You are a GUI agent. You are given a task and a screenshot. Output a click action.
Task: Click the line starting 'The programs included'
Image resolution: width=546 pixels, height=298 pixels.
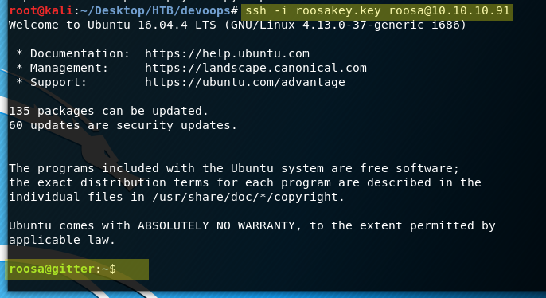(x=234, y=168)
